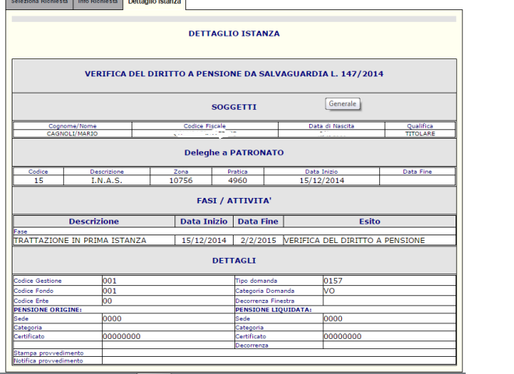Image resolution: width=514 pixels, height=374 pixels.
Task: Click the Codice Gestione value field
Action: pyautogui.click(x=167, y=280)
